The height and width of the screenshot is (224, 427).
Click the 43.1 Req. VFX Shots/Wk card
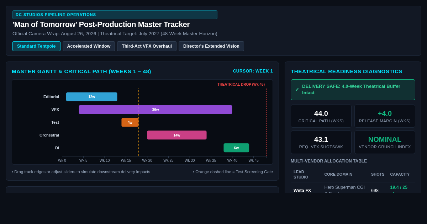point(321,142)
